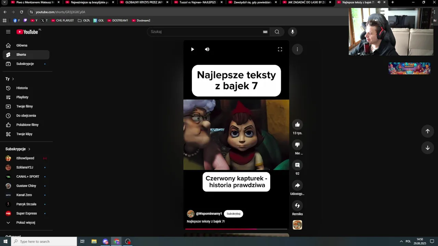The height and width of the screenshot is (246, 438).
Task: Switch to the JAK ZAGADAĆ DO LASKI tab
Action: 307,2
